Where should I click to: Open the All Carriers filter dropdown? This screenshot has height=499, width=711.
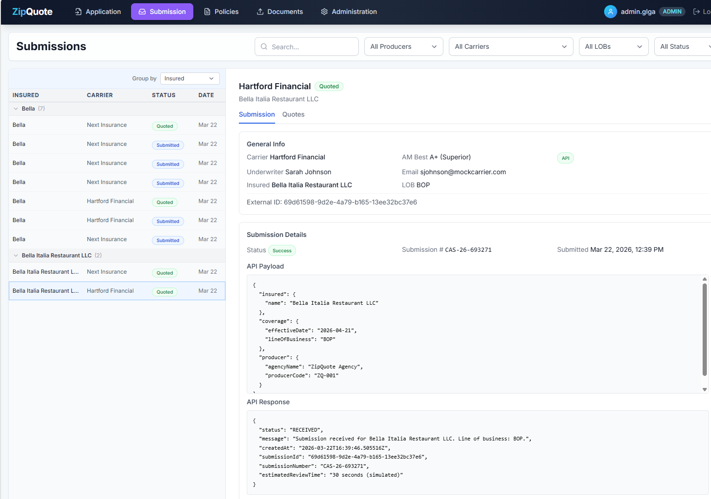click(511, 46)
